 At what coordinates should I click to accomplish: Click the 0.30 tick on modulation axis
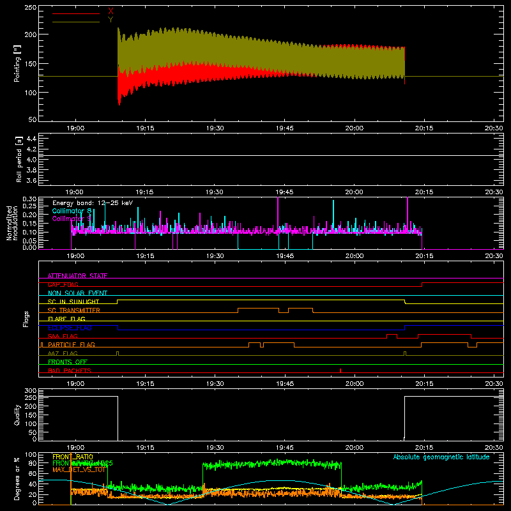[x=29, y=199]
